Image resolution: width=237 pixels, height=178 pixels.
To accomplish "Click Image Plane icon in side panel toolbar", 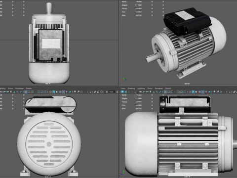I will [154, 92].
